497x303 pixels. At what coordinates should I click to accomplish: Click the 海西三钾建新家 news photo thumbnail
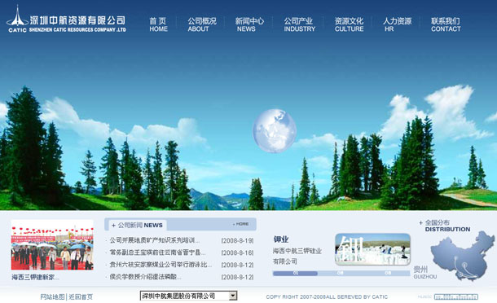pos(52,244)
